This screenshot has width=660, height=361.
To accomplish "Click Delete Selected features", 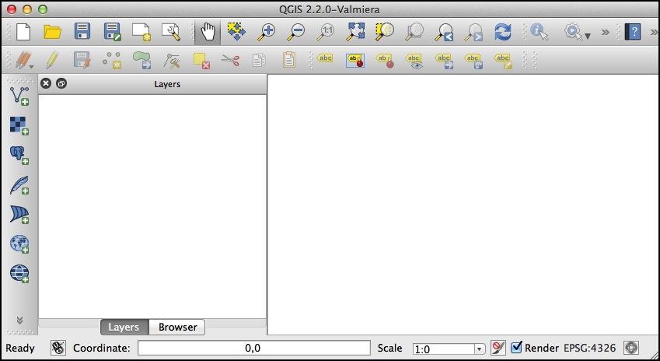I will tap(201, 61).
